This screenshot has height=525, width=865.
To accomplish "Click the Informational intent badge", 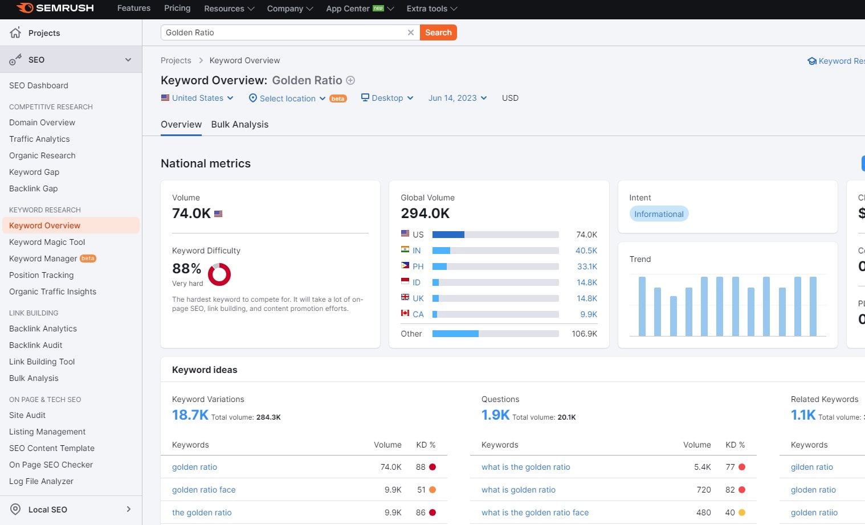I will click(x=659, y=214).
